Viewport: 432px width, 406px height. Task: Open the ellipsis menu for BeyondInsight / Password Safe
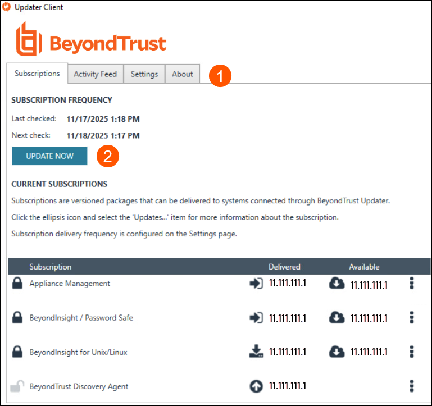pyautogui.click(x=412, y=318)
